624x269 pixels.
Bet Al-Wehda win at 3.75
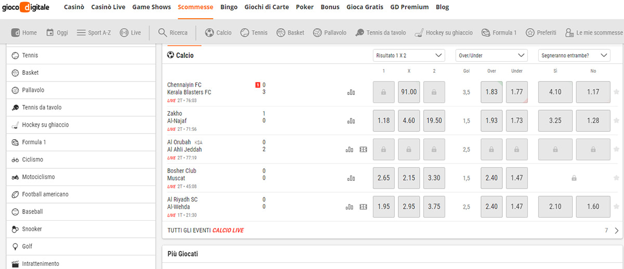pyautogui.click(x=434, y=206)
